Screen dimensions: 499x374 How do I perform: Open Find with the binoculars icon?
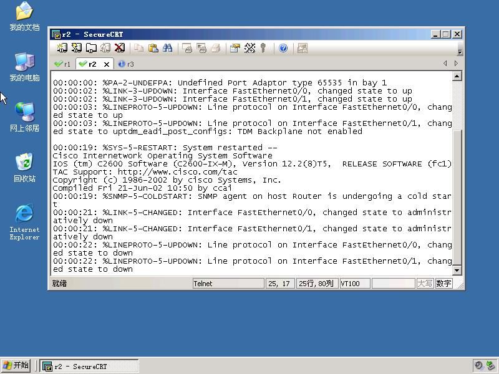167,48
